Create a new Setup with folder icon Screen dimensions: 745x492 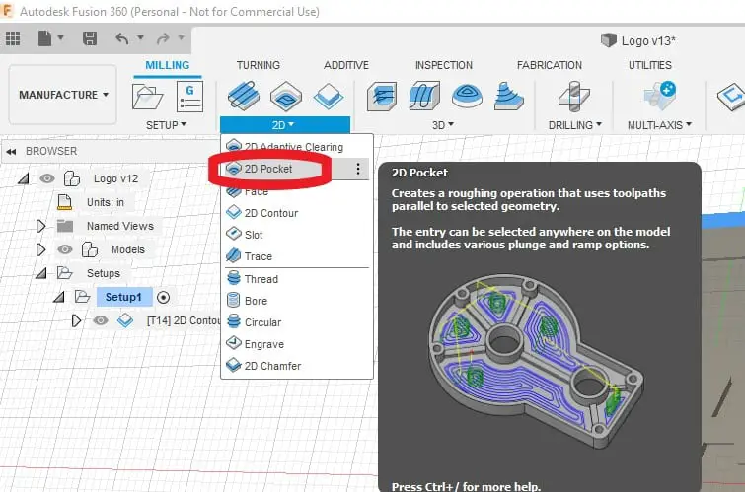(x=147, y=97)
